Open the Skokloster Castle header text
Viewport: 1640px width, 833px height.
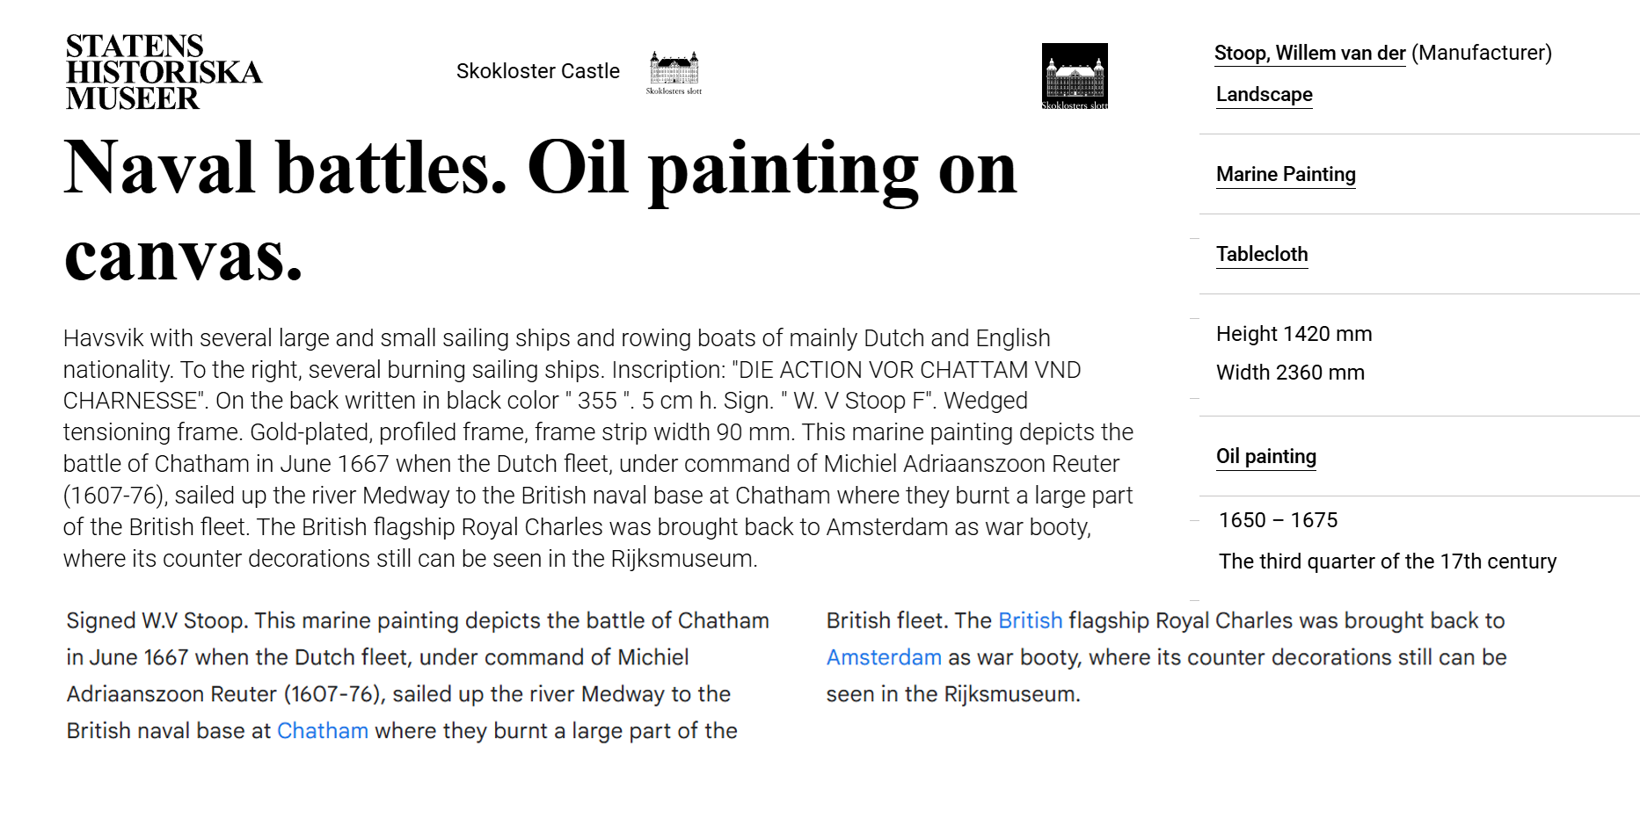pyautogui.click(x=537, y=71)
